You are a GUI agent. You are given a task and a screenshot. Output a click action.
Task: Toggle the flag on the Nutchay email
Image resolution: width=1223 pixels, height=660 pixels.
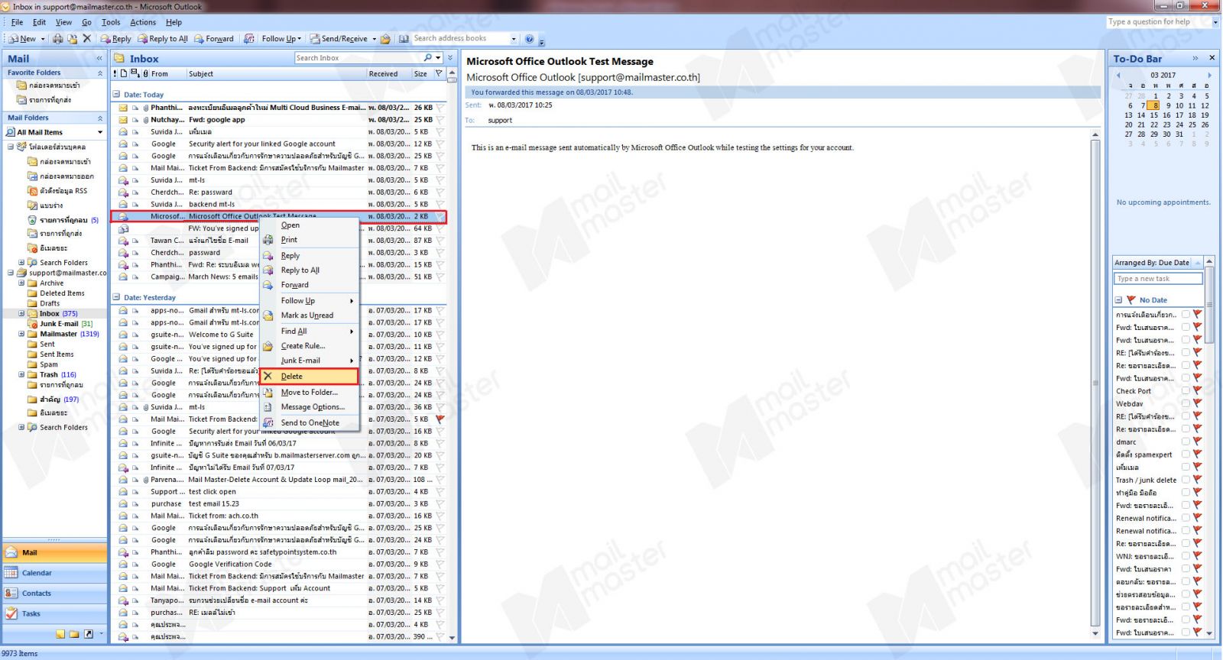click(440, 120)
